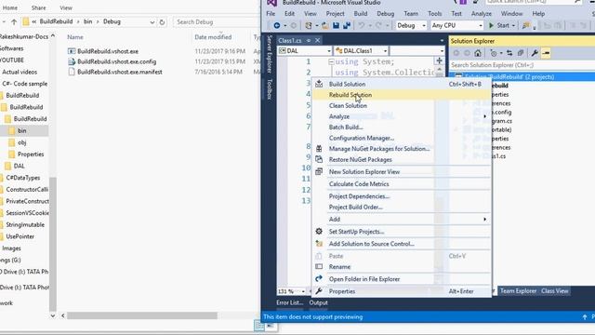The width and height of the screenshot is (595, 335).
Task: Click Rename in context menu
Action: tap(402, 267)
